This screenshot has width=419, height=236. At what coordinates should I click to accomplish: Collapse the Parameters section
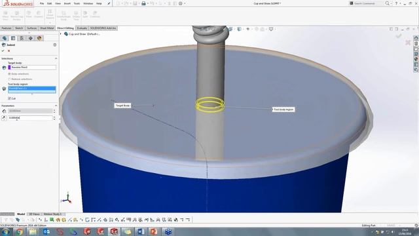(x=56, y=106)
